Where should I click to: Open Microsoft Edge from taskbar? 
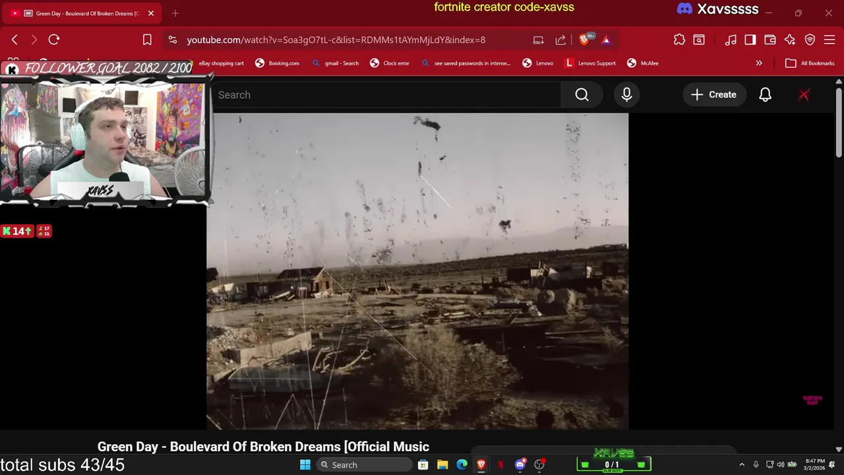462,464
